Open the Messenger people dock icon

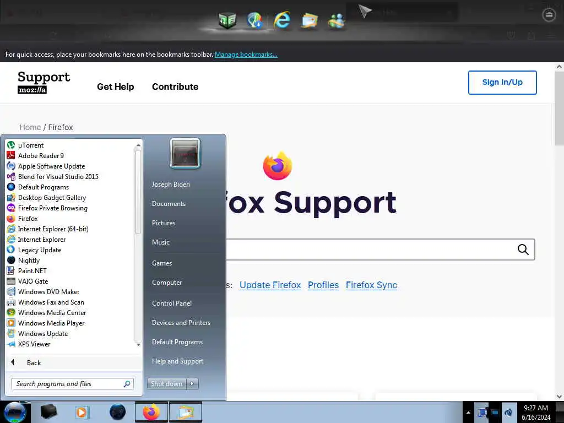(x=337, y=20)
